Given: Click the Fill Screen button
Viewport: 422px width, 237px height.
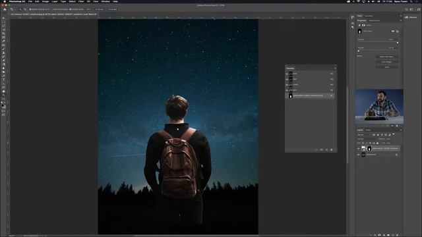Looking at the screenshot, I should 113,9.
